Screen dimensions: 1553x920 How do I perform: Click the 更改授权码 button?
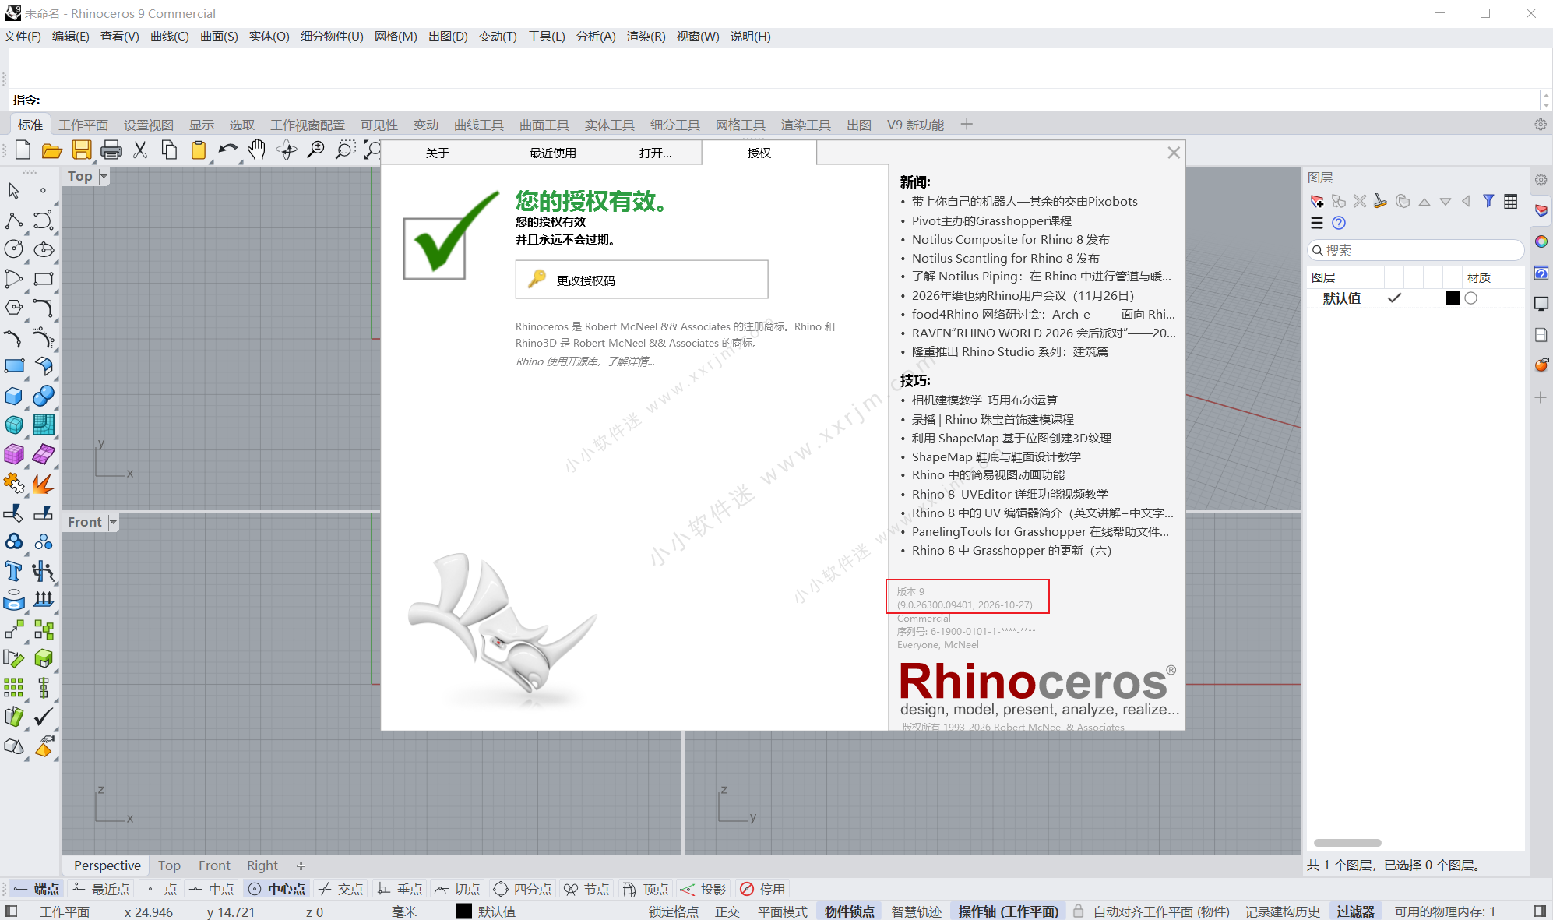click(x=642, y=280)
